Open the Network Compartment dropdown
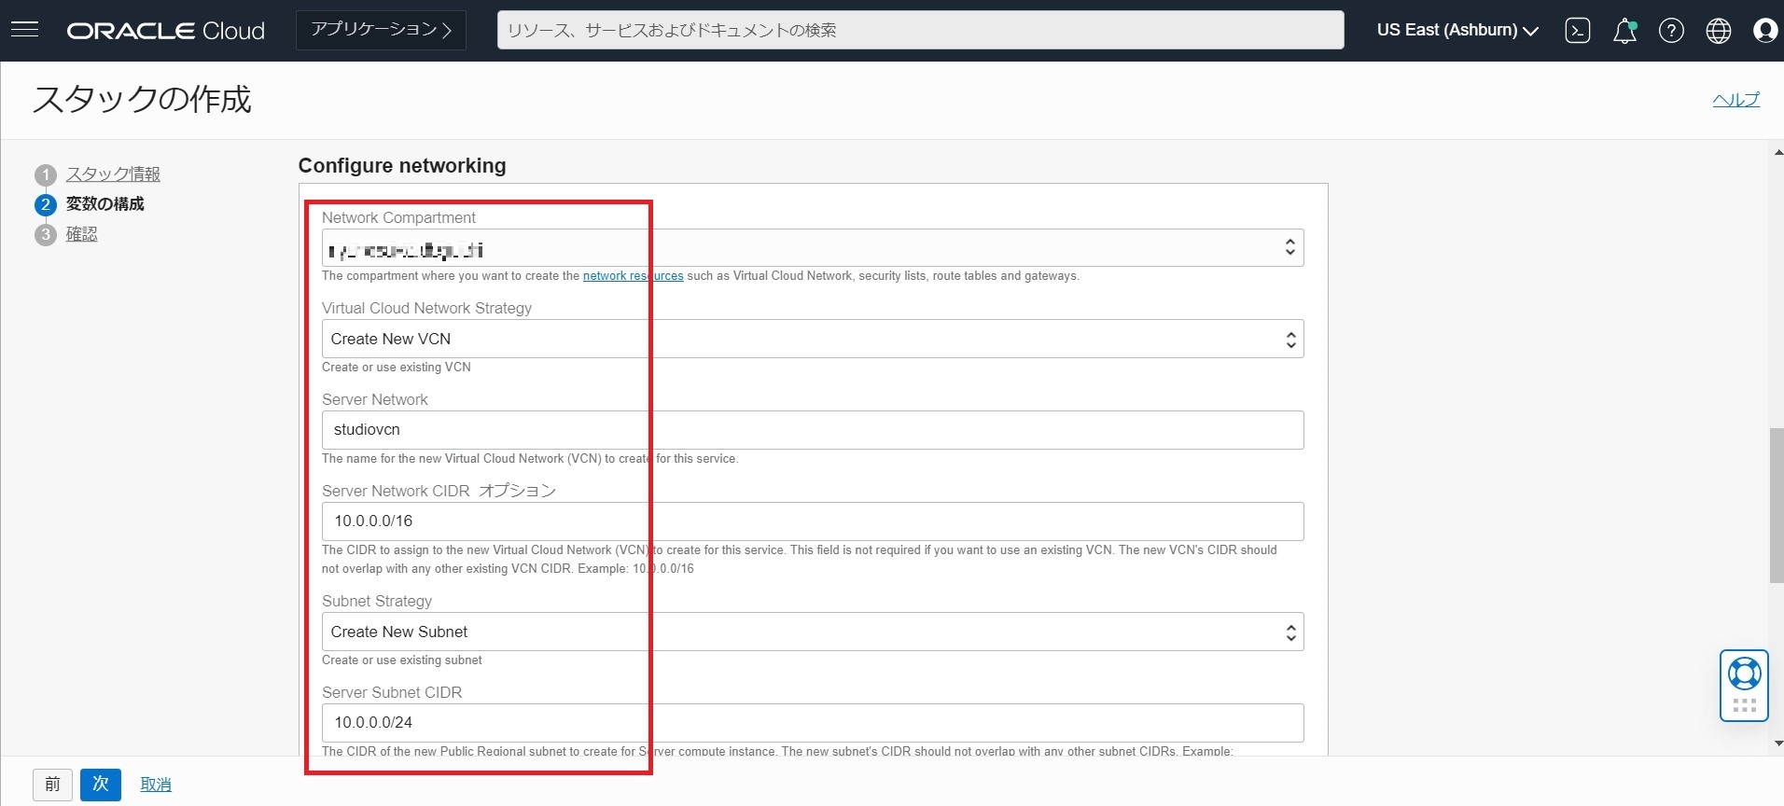This screenshot has width=1784, height=806. (x=812, y=248)
